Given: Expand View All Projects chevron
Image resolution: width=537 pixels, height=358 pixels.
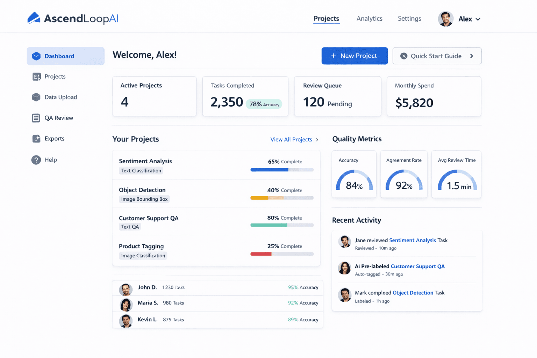Looking at the screenshot, I should (317, 139).
